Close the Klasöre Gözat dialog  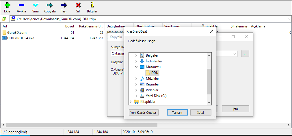point(211,31)
